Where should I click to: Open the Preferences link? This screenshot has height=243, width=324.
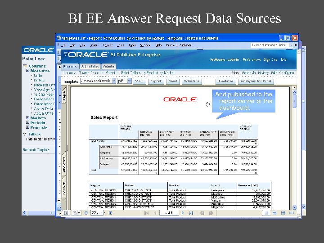click(252, 59)
